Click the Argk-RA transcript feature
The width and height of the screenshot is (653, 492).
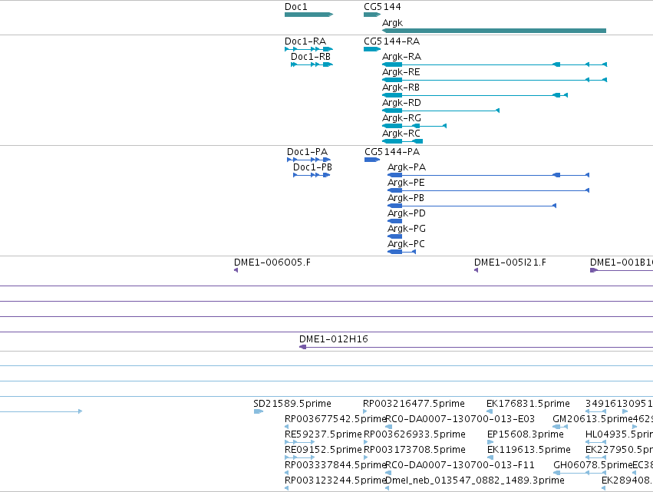pyautogui.click(x=494, y=64)
